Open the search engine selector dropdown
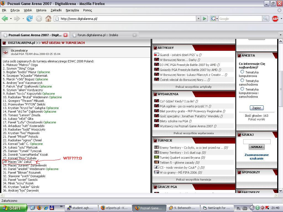 tap(214, 18)
